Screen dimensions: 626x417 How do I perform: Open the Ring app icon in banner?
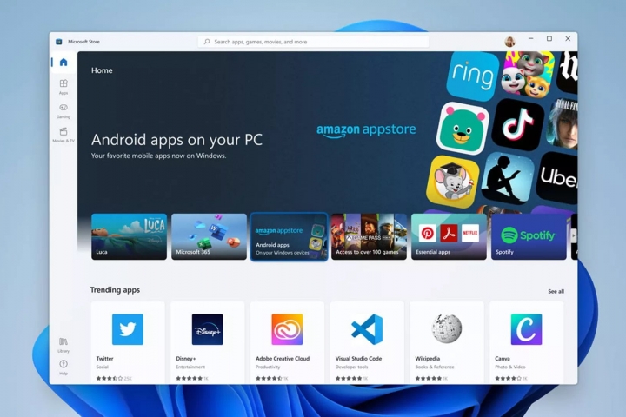click(472, 76)
